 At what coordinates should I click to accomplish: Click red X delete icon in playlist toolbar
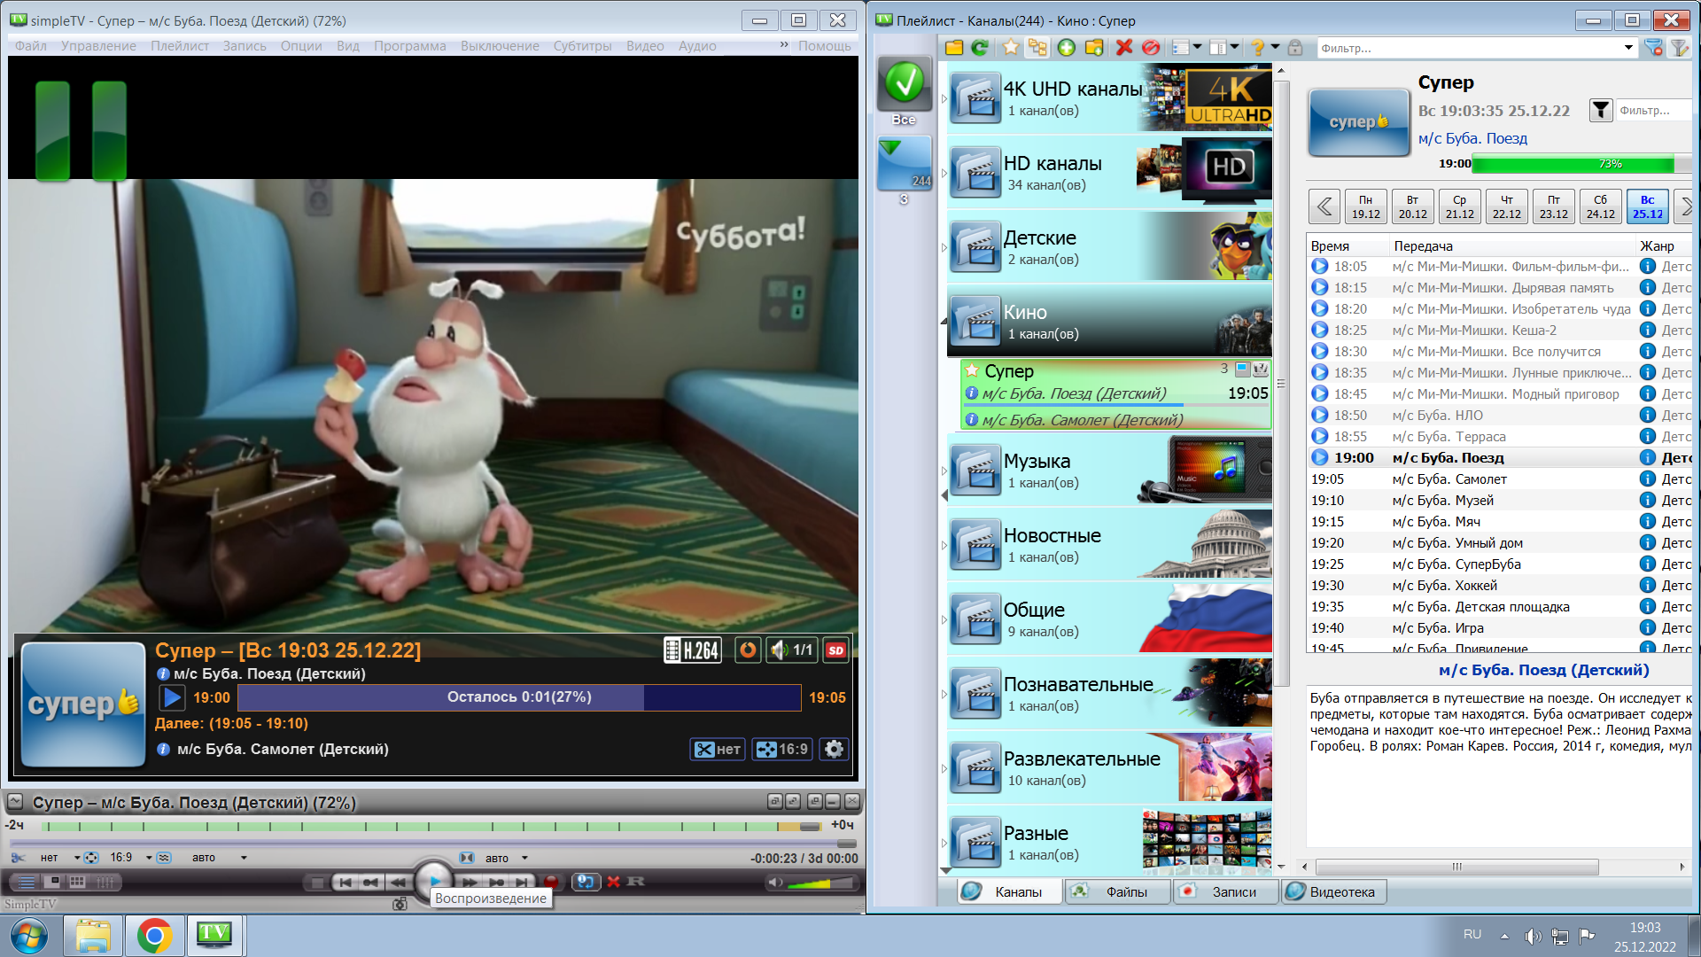click(x=1124, y=48)
